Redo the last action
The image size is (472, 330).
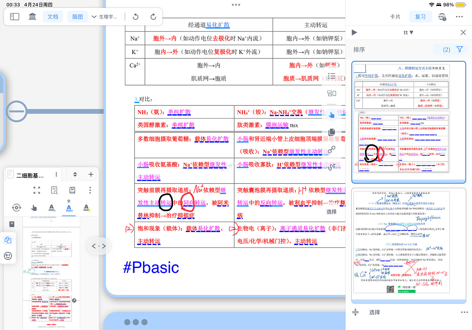[153, 17]
